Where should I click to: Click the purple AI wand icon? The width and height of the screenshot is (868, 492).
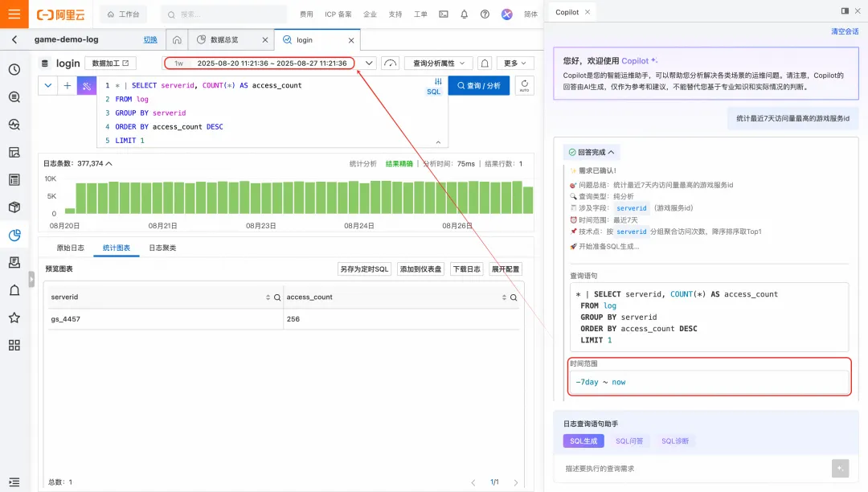pyautogui.click(x=86, y=86)
